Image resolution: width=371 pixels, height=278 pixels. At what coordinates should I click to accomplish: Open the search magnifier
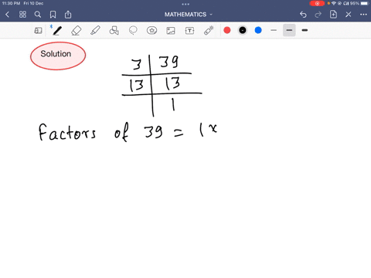(x=38, y=15)
